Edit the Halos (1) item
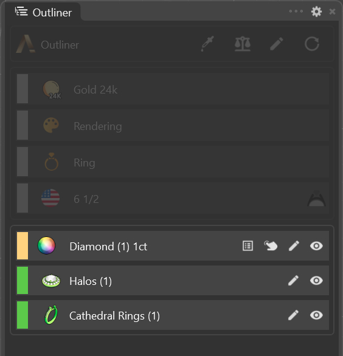343x356 pixels. [x=294, y=281]
